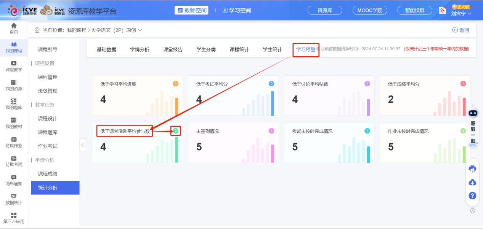This screenshot has width=483, height=229.
Task: Open the 资源库 button
Action: [324, 10]
